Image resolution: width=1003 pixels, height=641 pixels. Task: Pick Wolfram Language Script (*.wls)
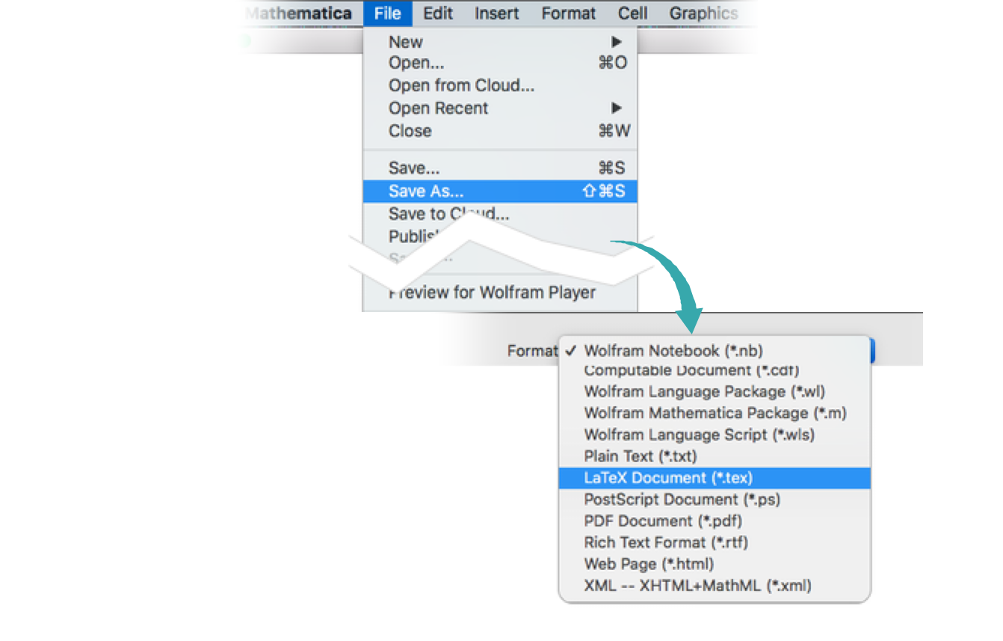(715, 435)
